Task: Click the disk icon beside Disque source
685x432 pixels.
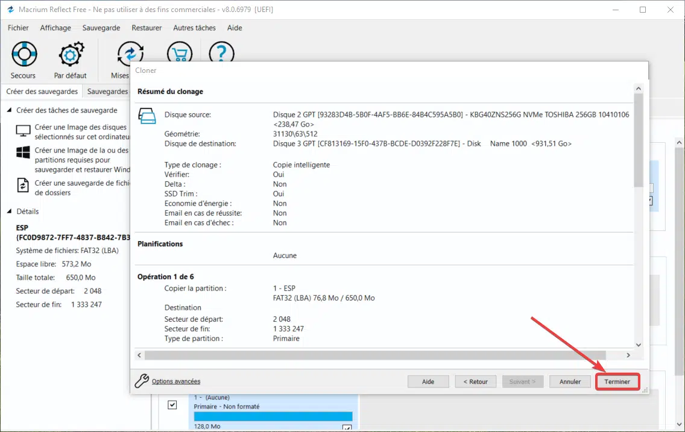Action: pyautogui.click(x=147, y=116)
